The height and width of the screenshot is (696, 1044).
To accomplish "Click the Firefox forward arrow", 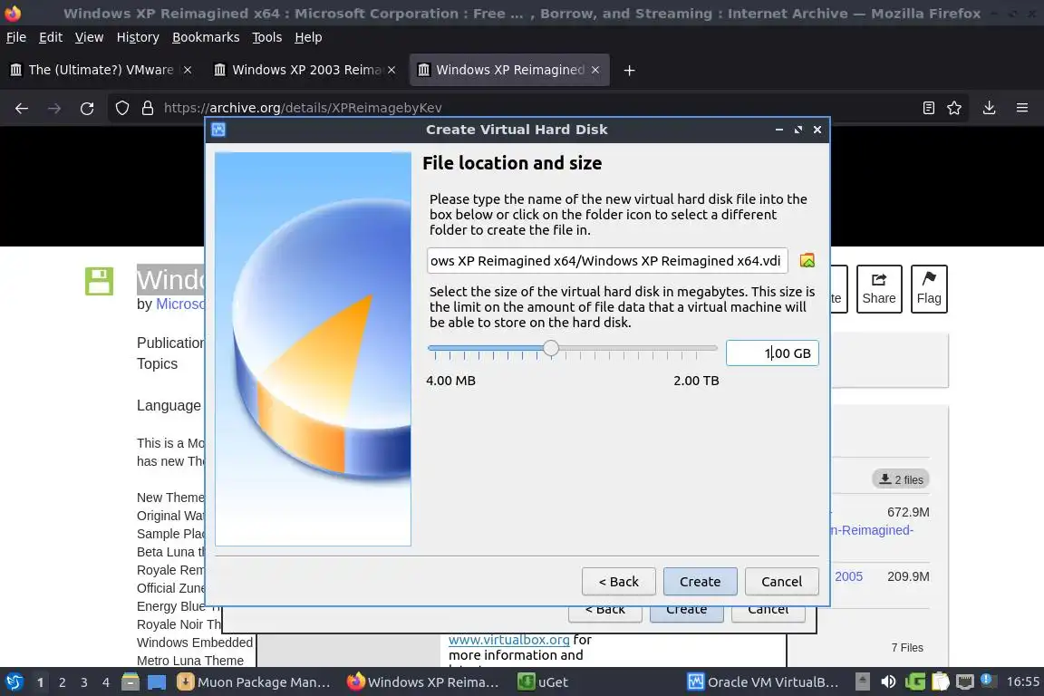I will point(54,108).
